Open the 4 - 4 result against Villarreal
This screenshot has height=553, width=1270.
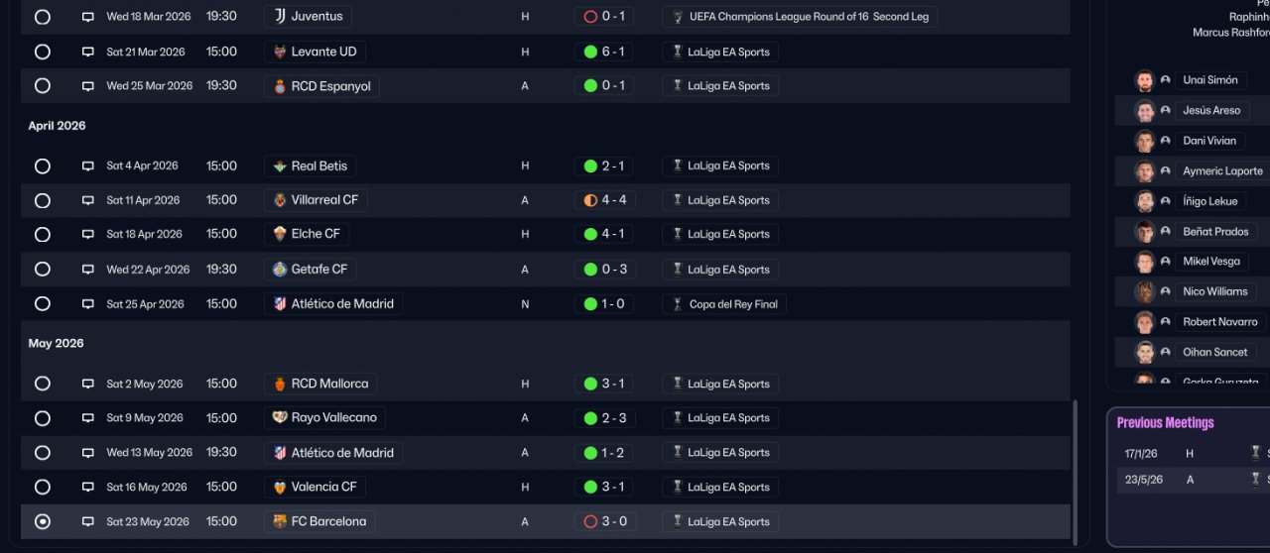click(604, 200)
